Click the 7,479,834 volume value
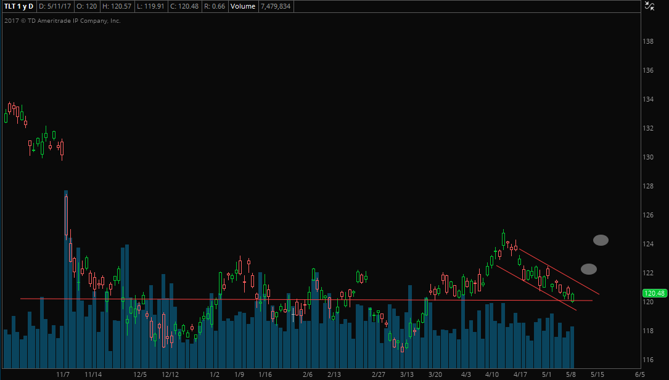This screenshot has width=669, height=380. (276, 6)
